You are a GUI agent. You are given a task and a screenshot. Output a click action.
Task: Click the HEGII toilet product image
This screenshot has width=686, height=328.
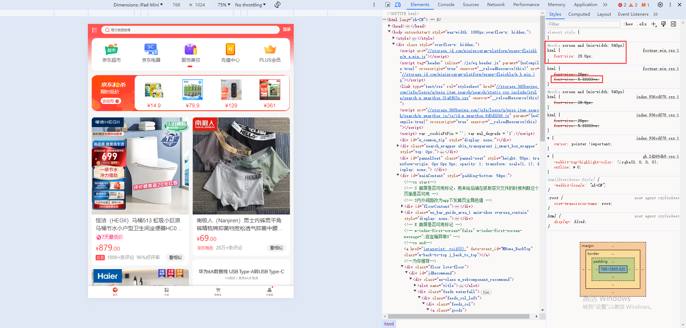tap(140, 166)
